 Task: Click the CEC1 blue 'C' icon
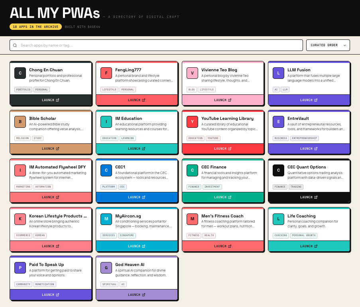[x=106, y=170]
